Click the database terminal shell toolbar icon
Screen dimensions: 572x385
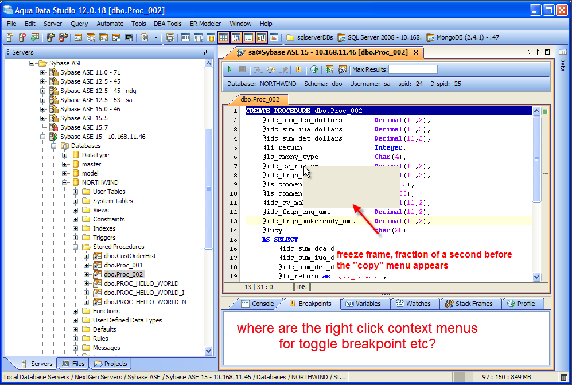point(129,37)
